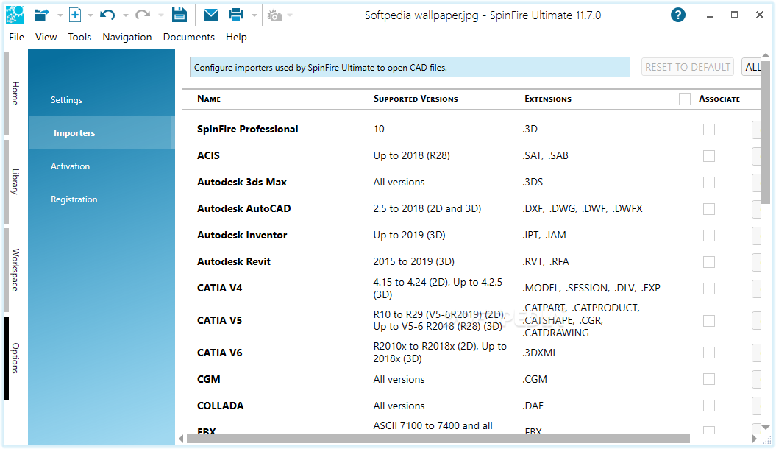The image size is (776, 449).
Task: Open the Settings options page
Action: click(102, 100)
